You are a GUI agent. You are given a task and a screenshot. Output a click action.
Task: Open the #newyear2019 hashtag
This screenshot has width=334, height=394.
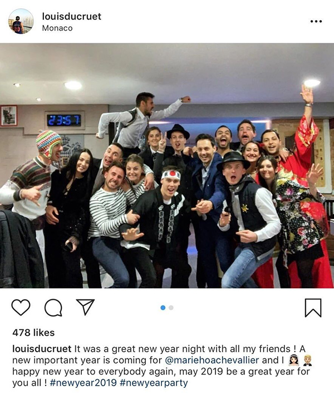[x=83, y=383]
